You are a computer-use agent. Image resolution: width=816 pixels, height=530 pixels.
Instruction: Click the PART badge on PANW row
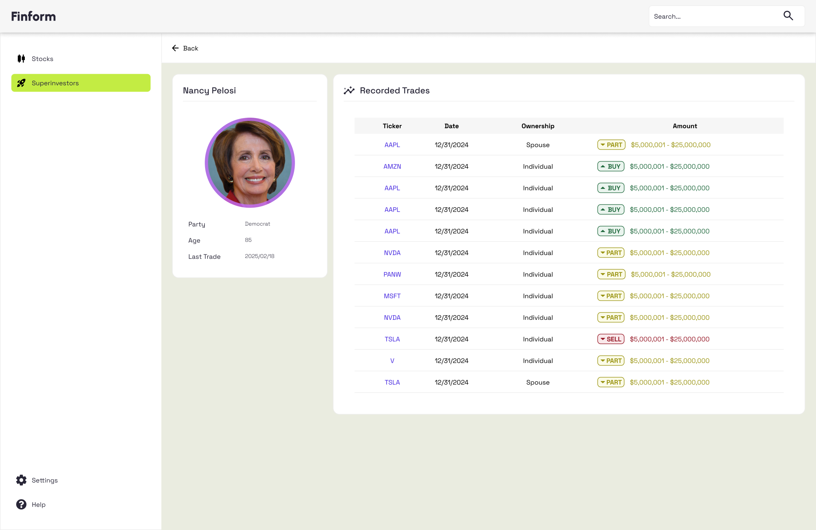611,275
